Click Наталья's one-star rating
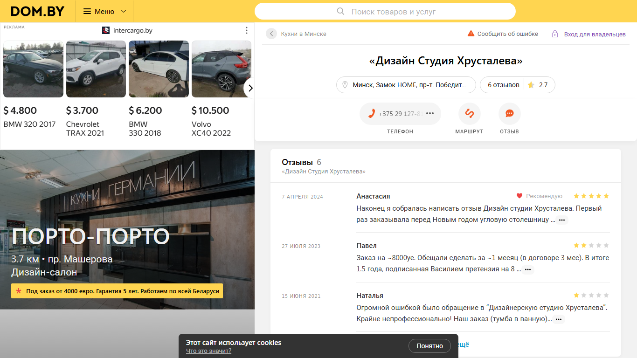The image size is (637, 358). point(591,295)
